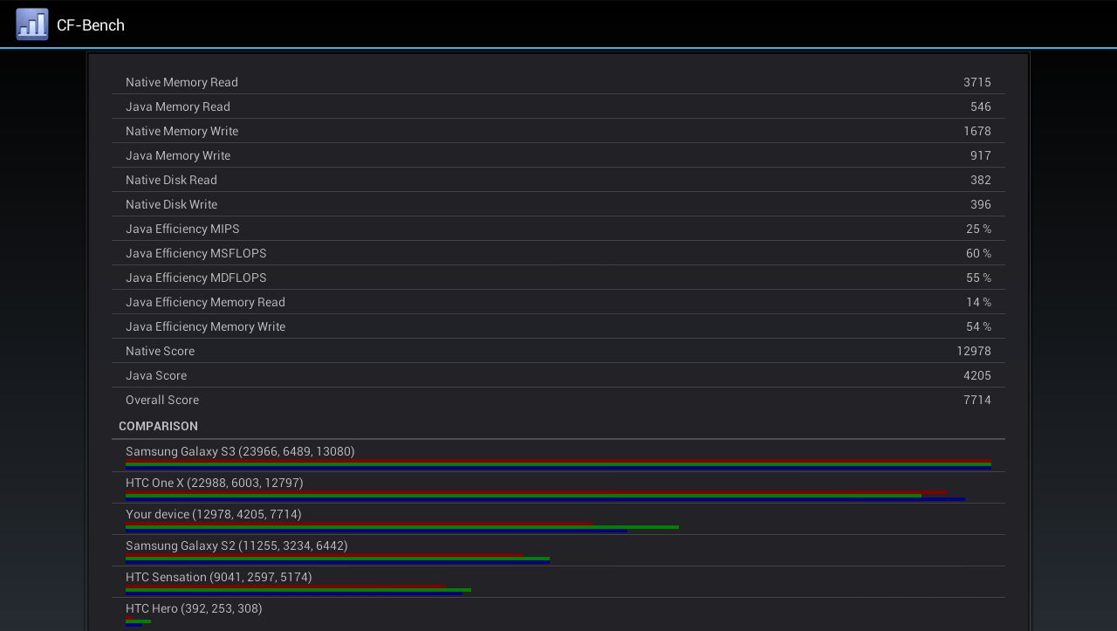The width and height of the screenshot is (1117, 631).
Task: Select the Java Efficiency MSFLOPS row label
Action: tap(196, 253)
